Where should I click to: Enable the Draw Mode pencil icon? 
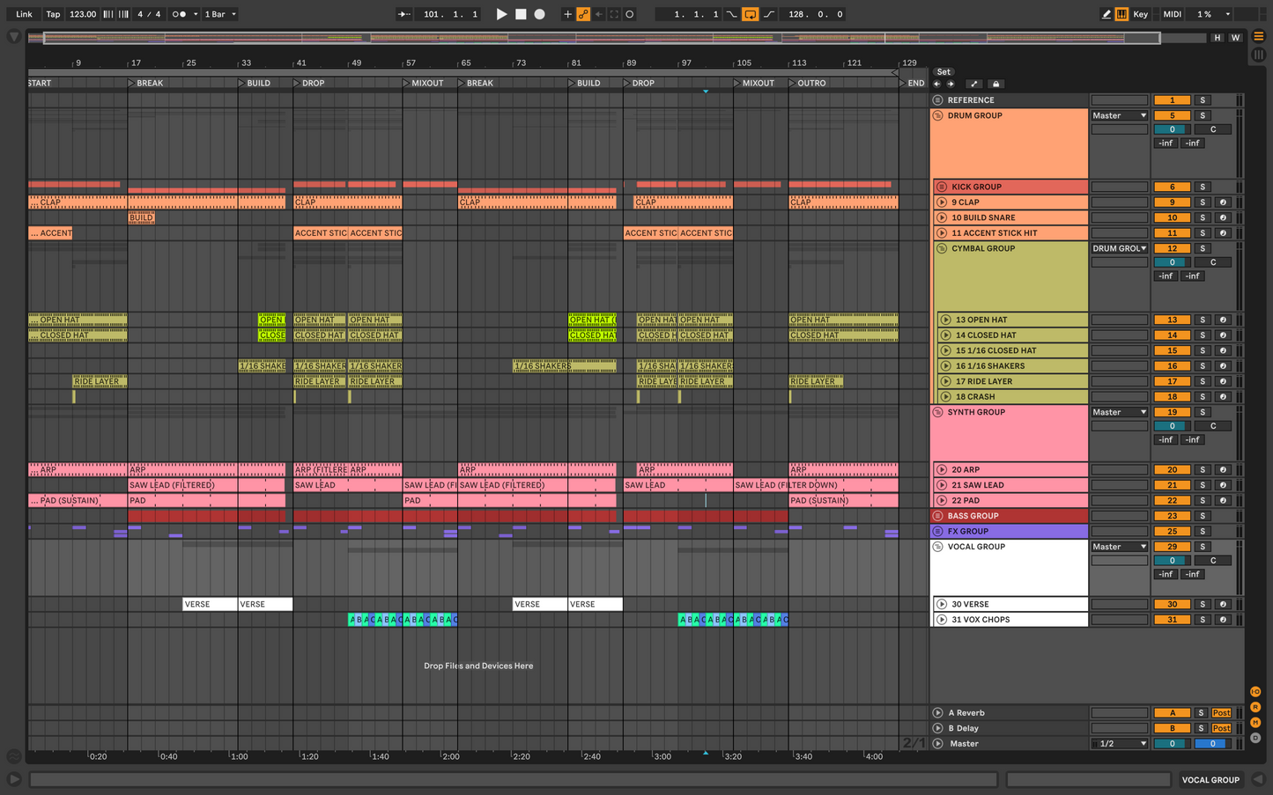(1106, 14)
